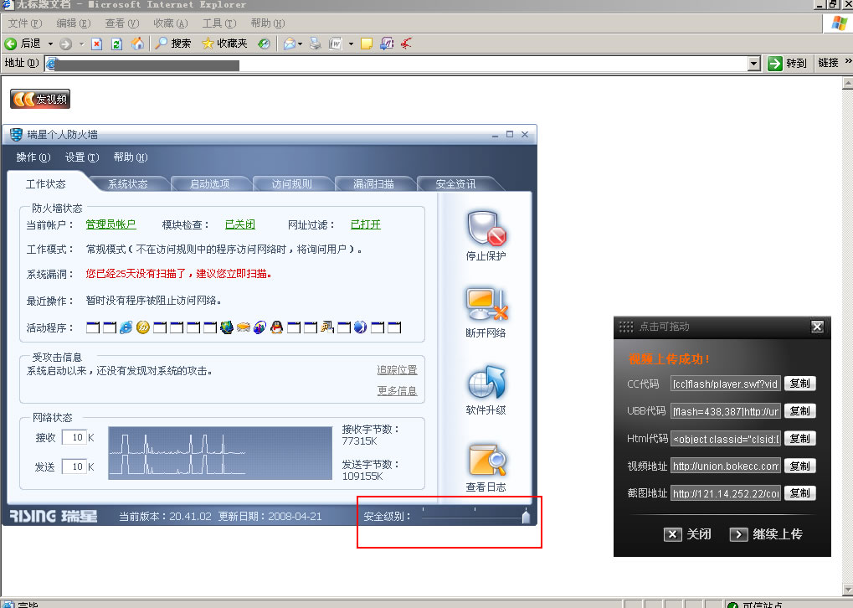
Task: Open the IE 查看 menu
Action: [122, 23]
